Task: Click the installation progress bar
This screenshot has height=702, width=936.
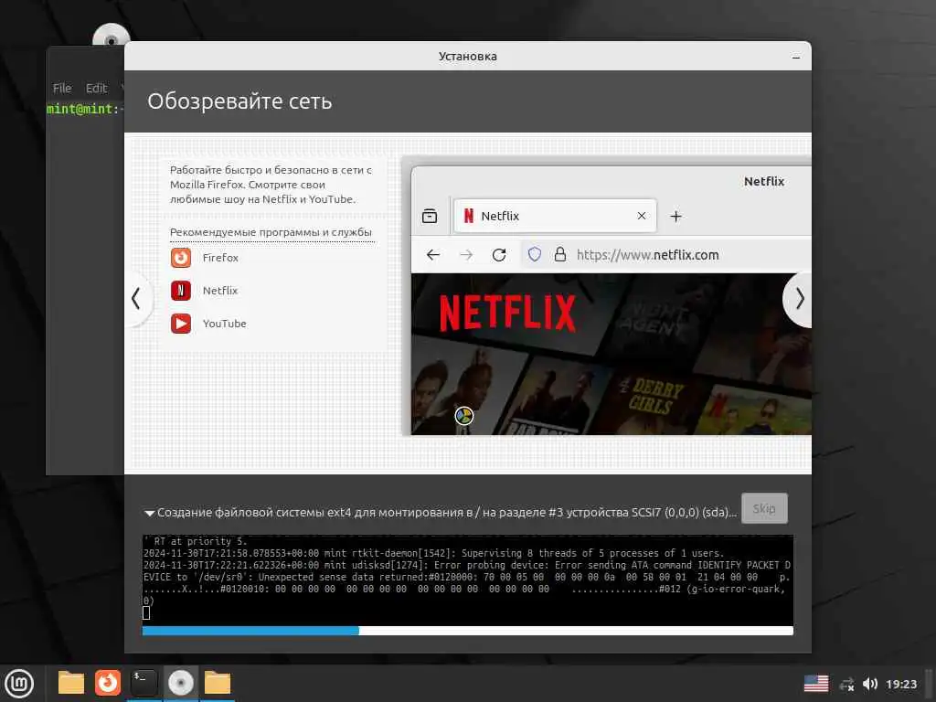Action: [x=467, y=631]
